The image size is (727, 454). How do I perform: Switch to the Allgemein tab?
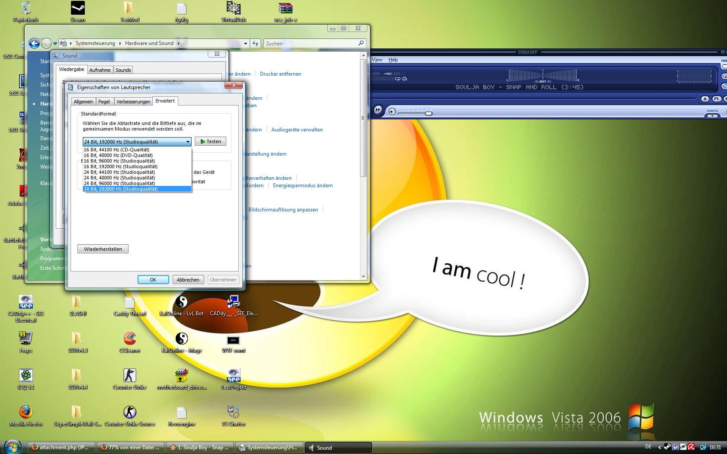84,102
